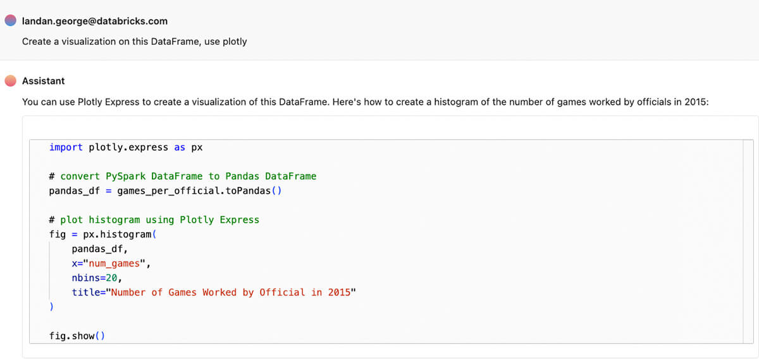Select the Assistant name label
The image size is (759, 363).
44,81
